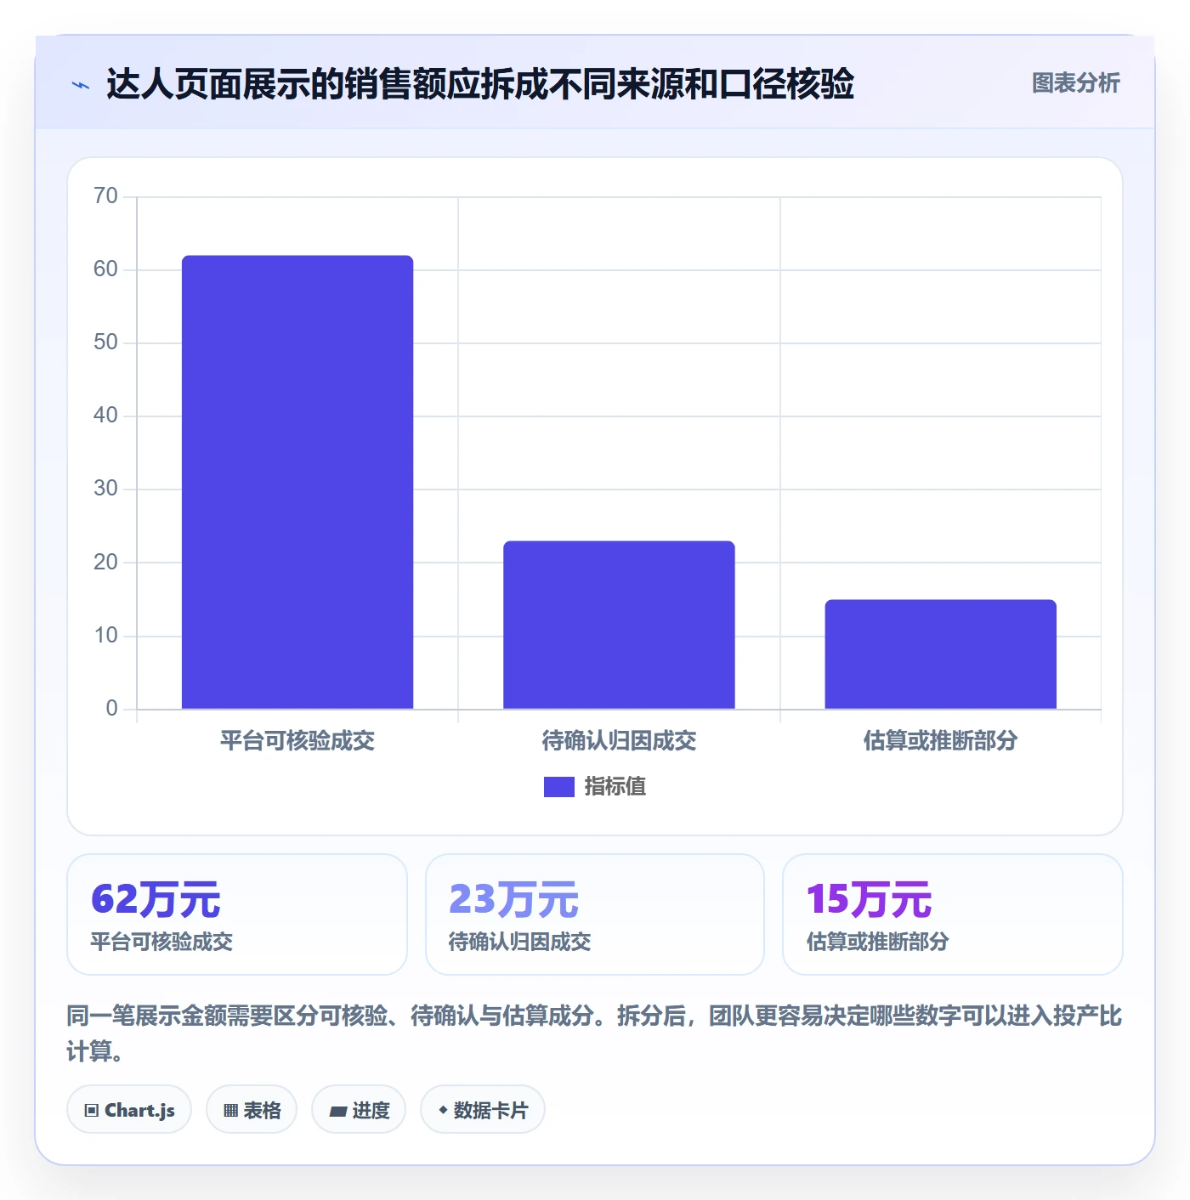Click the 待确认归因成交 bar in chart
The height and width of the screenshot is (1200, 1190).
pos(619,625)
